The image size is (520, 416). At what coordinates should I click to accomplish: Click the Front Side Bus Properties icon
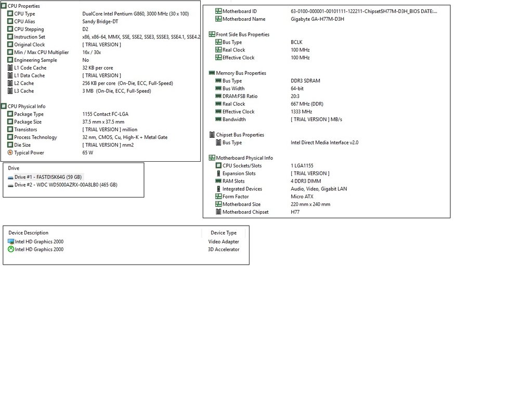pyautogui.click(x=212, y=34)
